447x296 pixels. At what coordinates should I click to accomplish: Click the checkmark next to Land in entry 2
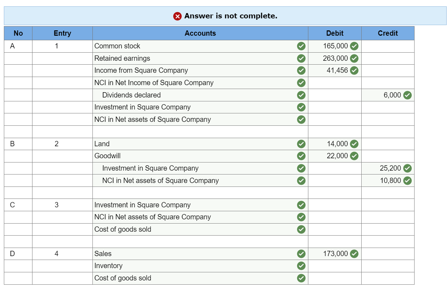(301, 144)
